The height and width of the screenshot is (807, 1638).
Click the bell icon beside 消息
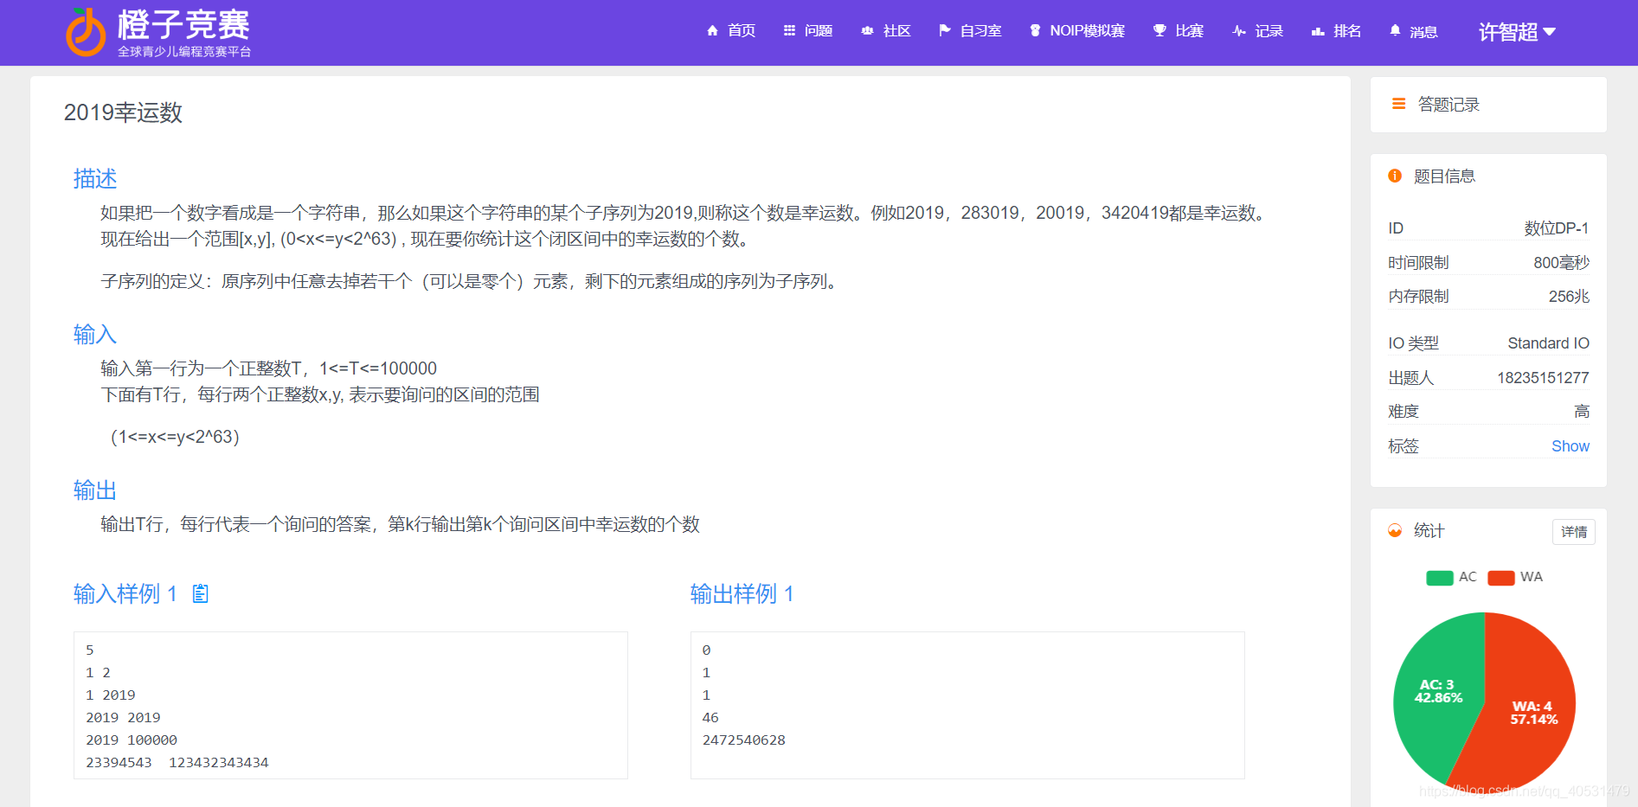click(x=1395, y=31)
